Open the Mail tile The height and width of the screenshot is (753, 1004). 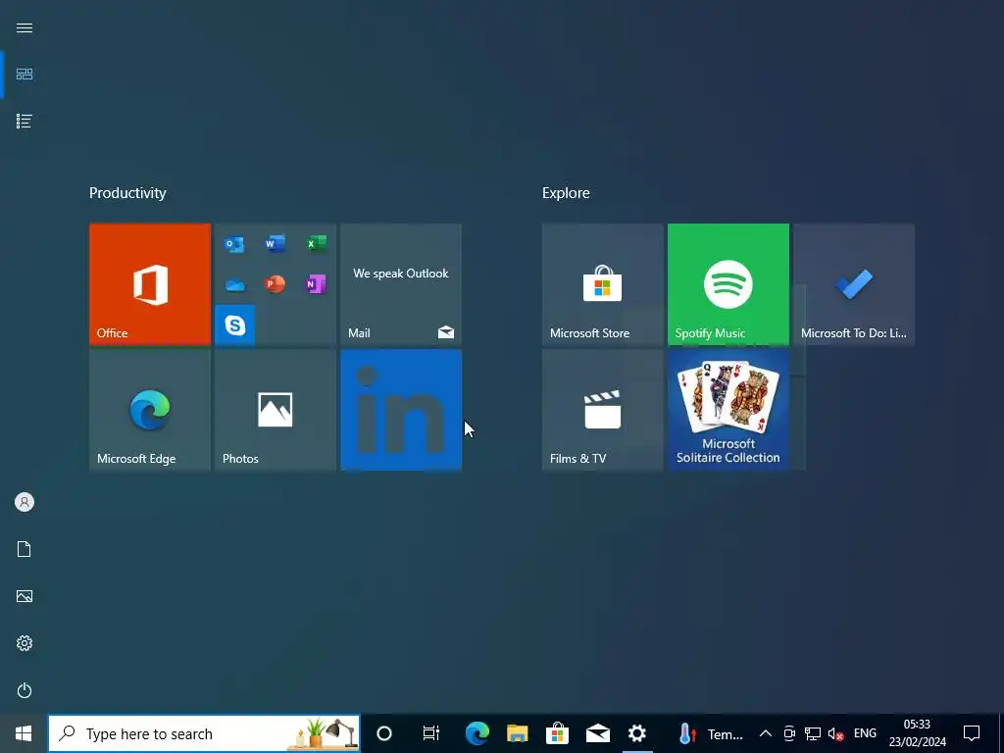pos(401,284)
